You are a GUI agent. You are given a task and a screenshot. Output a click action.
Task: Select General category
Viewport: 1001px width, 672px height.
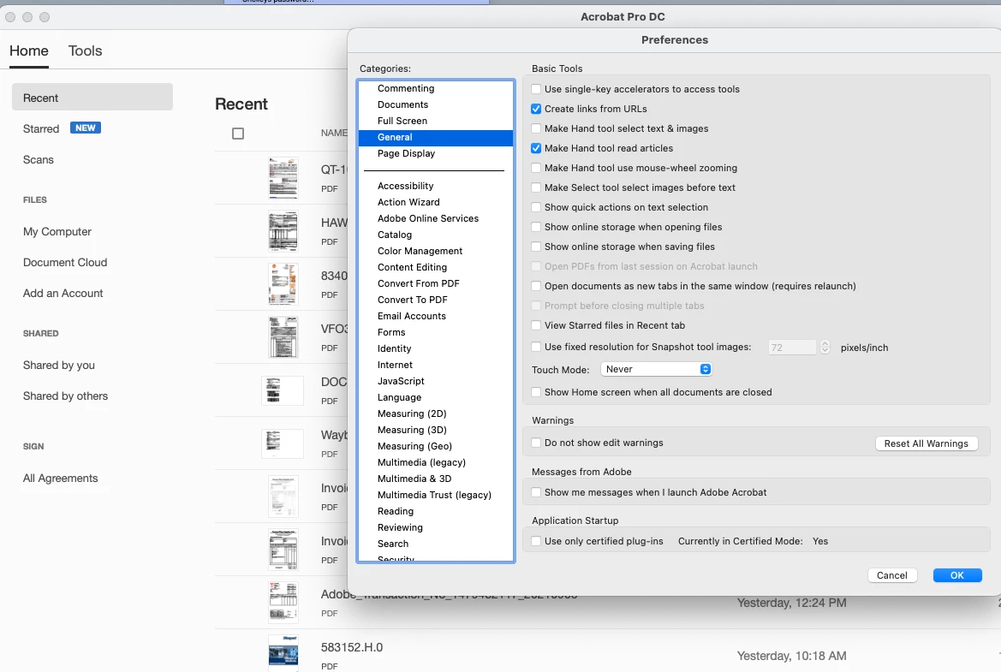point(436,137)
